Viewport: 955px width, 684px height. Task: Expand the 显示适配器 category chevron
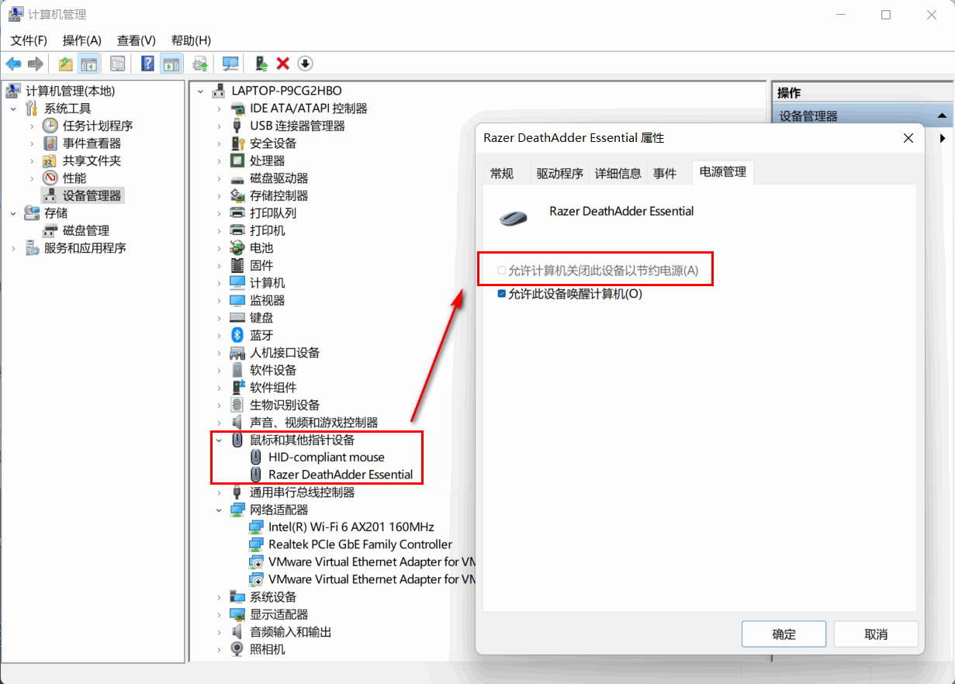click(220, 614)
